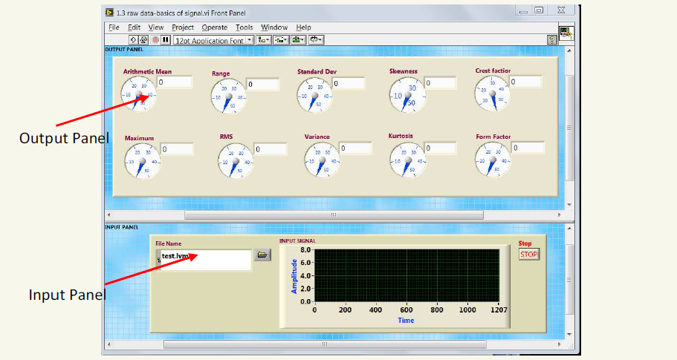Click the Maximum numeric indicator box
Image resolution: width=677 pixels, height=360 pixels.
tap(177, 149)
